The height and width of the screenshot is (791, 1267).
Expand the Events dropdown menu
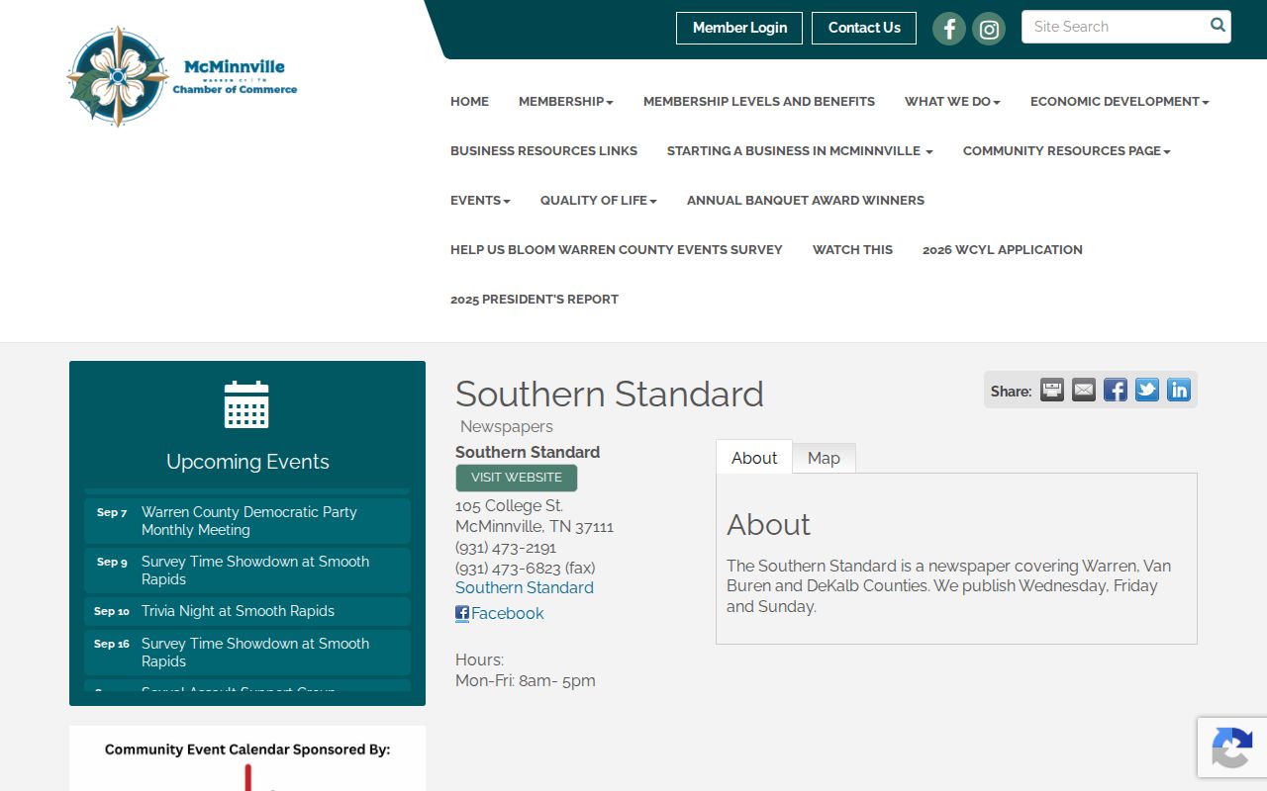pos(480,200)
